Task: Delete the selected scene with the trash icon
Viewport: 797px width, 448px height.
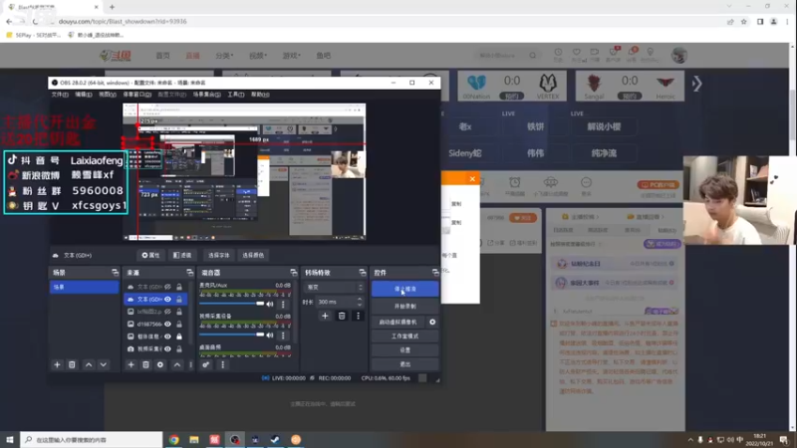Action: (72, 364)
